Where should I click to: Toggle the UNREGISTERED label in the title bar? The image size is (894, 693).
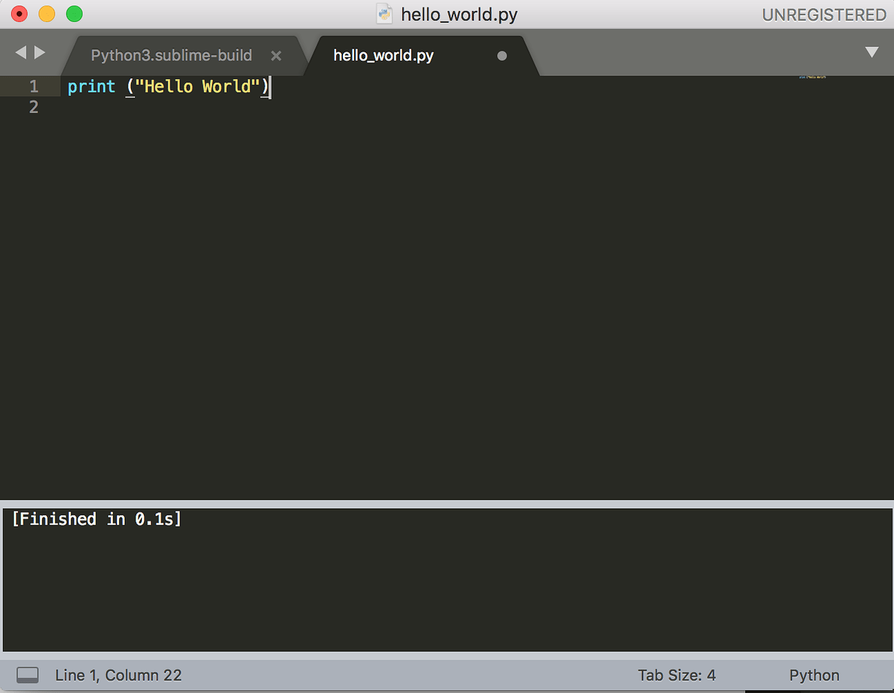(823, 14)
